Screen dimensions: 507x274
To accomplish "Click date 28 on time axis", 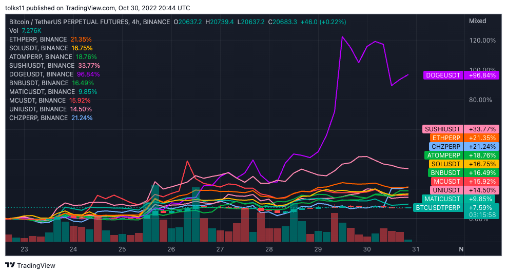I will [269, 249].
